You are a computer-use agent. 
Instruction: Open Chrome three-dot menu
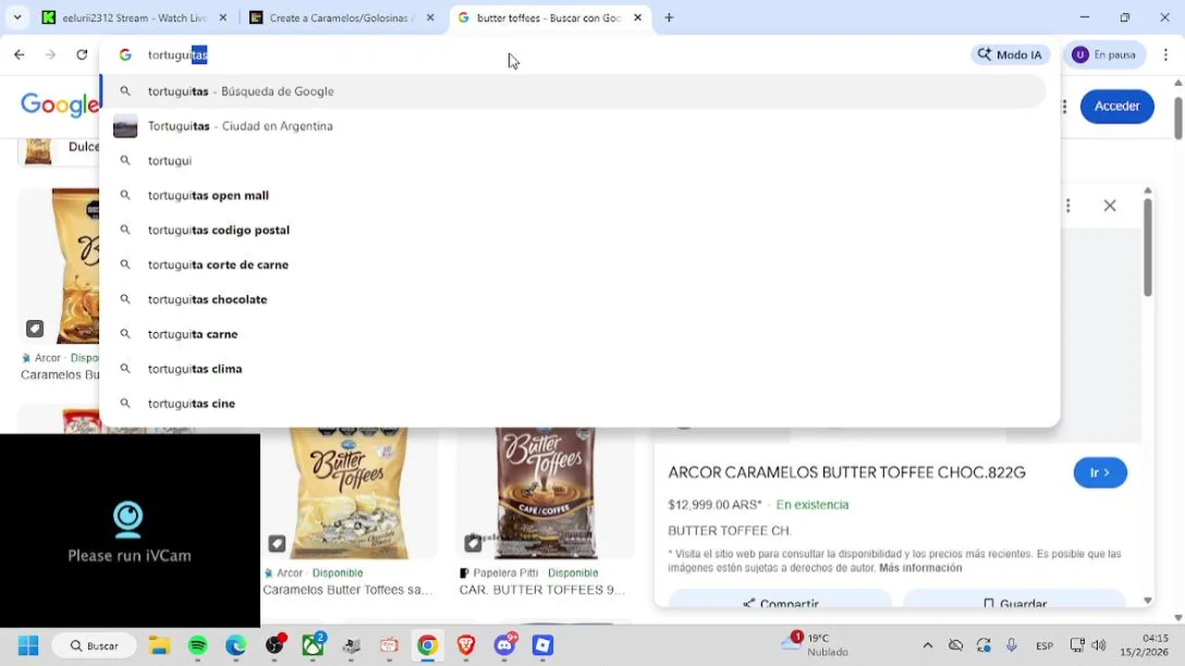(1166, 55)
